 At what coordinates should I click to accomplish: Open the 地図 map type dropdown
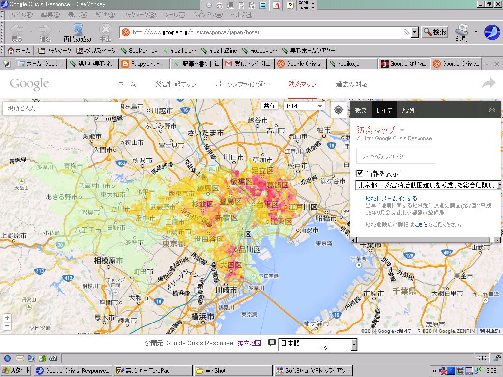coord(304,106)
